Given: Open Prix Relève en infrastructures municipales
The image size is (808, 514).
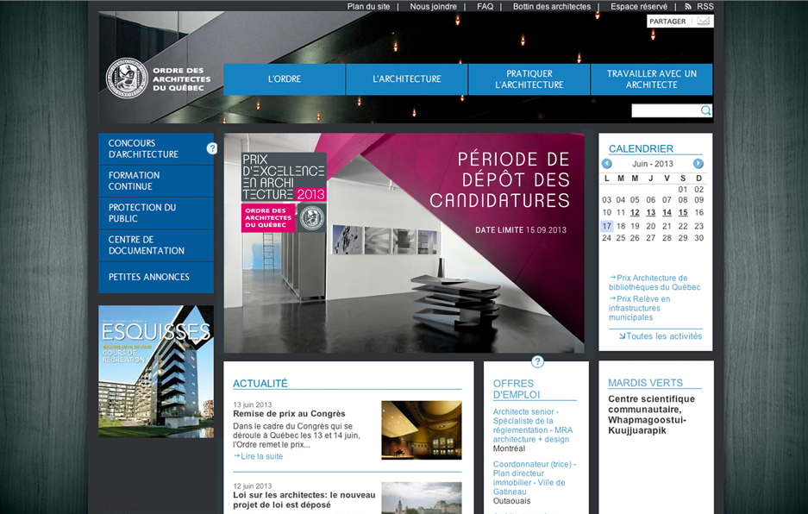Looking at the screenshot, I should (x=640, y=308).
